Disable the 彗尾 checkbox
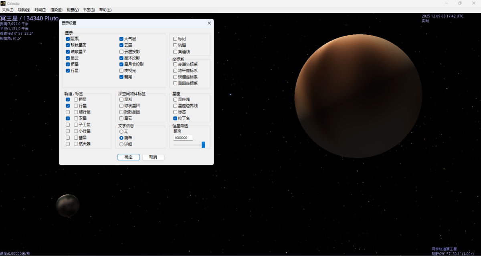Screen dimensions: 481x256 tap(121, 77)
